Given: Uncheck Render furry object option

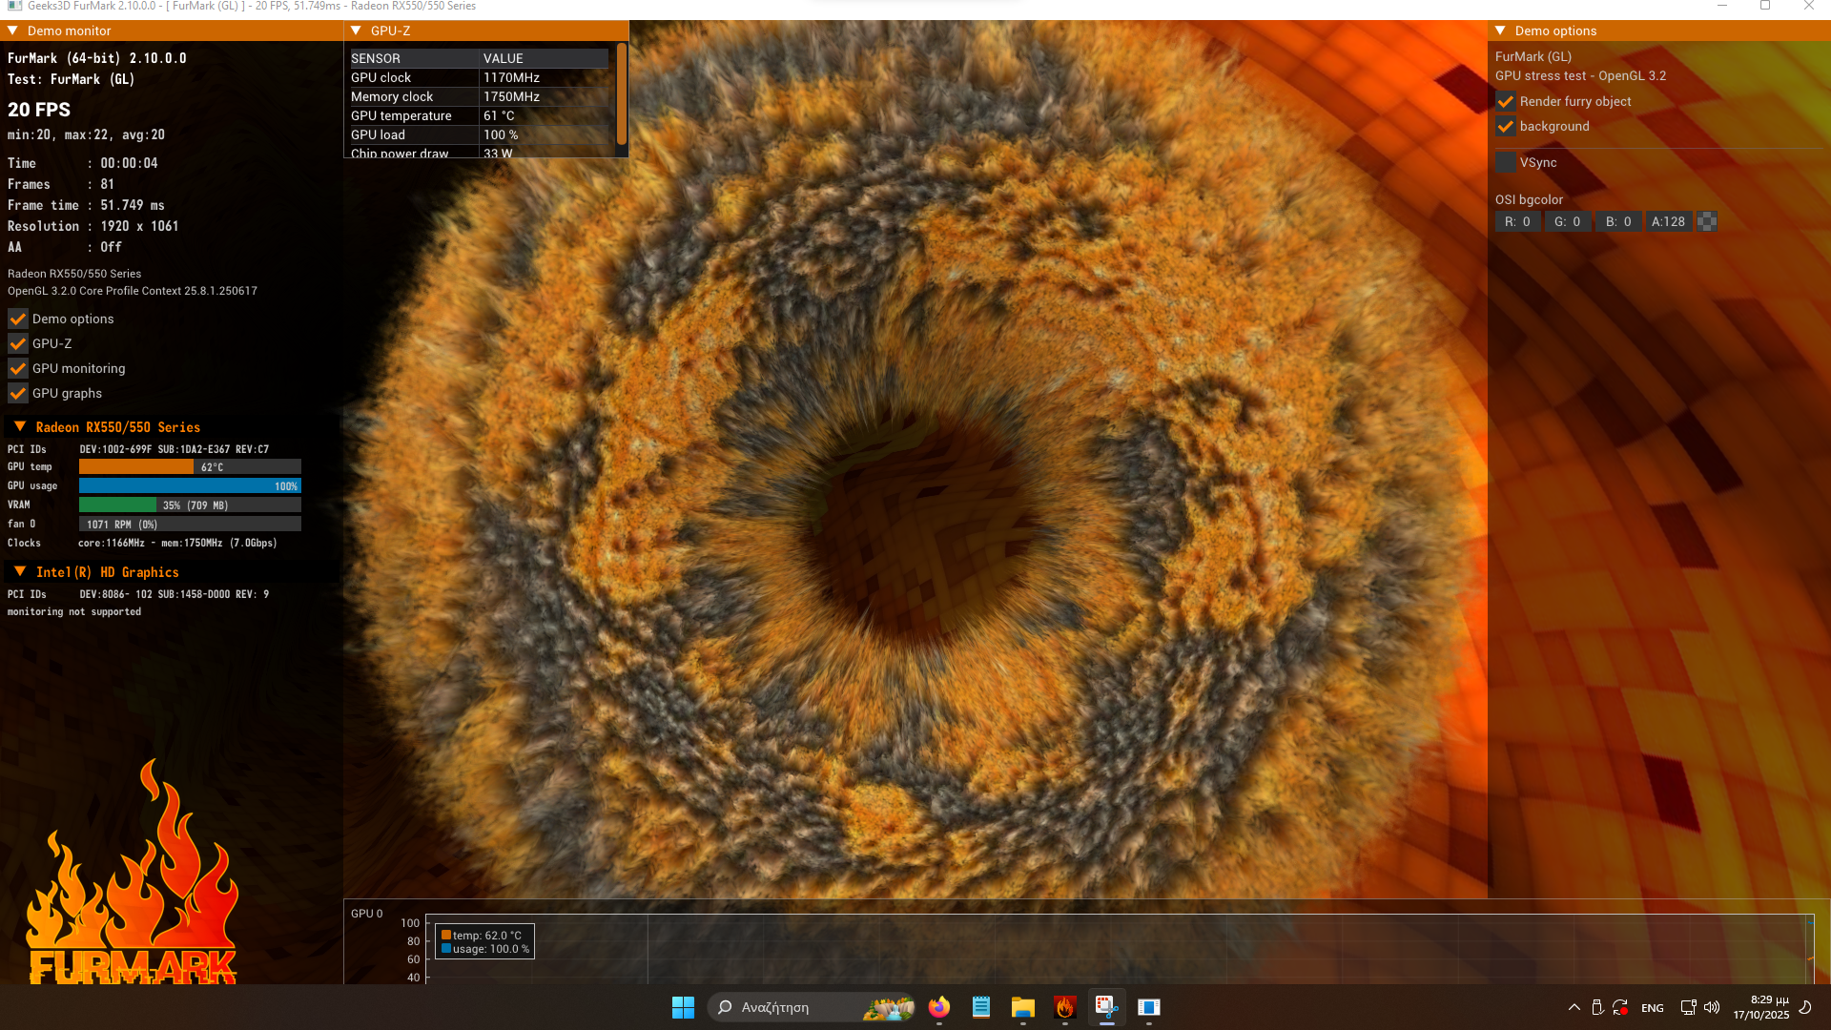Looking at the screenshot, I should click(1506, 101).
